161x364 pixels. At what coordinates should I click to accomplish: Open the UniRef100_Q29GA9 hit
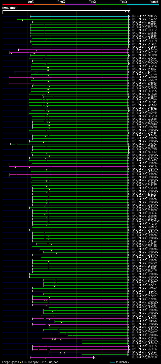click(144, 80)
